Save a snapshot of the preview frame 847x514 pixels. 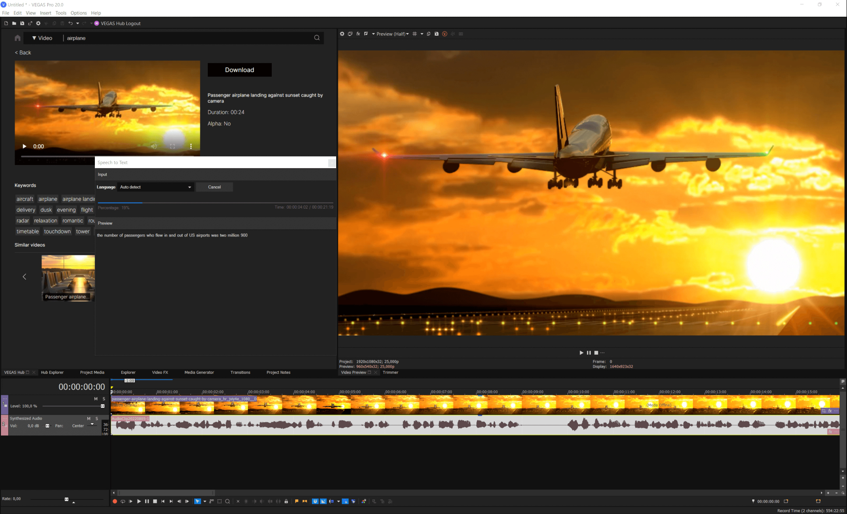point(436,34)
